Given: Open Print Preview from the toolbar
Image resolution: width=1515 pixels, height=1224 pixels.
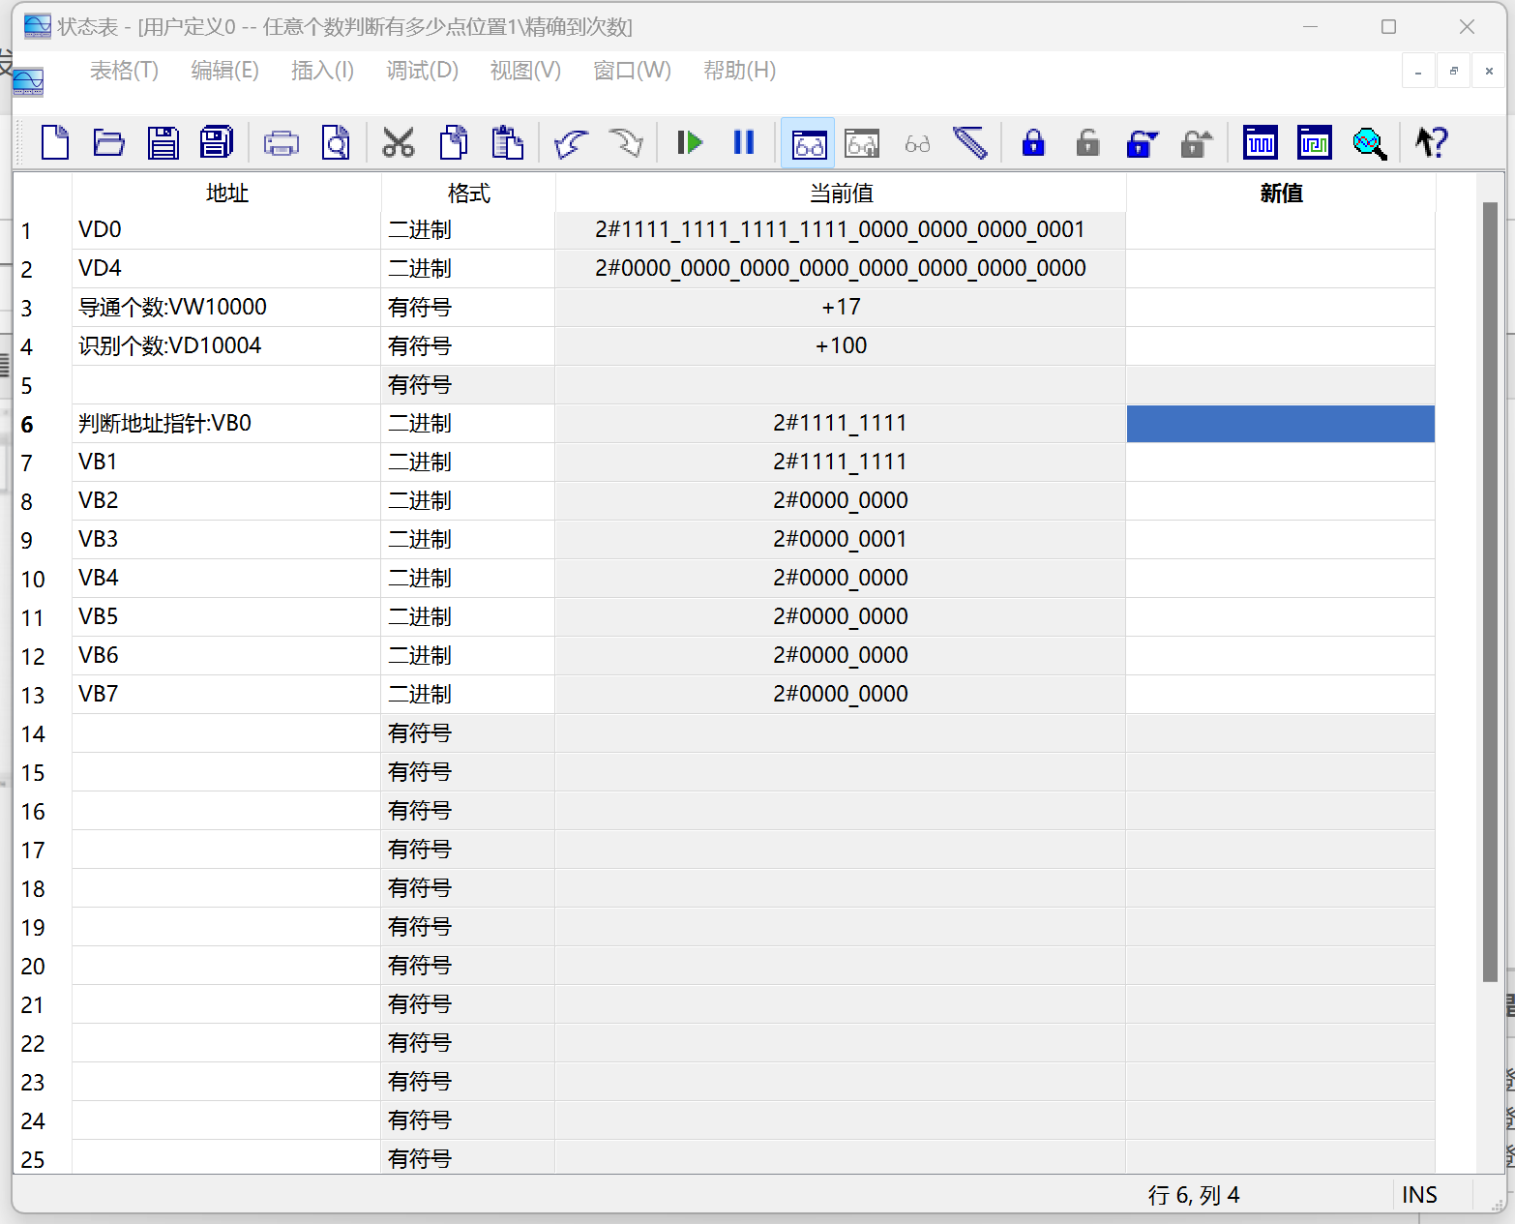Looking at the screenshot, I should 335,143.
